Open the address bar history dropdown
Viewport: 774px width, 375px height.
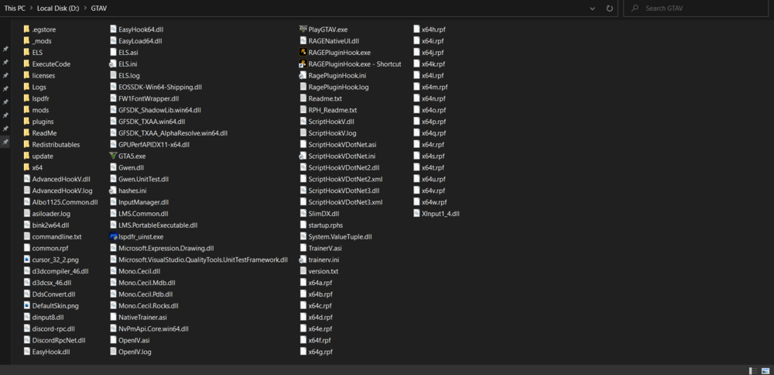coord(593,9)
